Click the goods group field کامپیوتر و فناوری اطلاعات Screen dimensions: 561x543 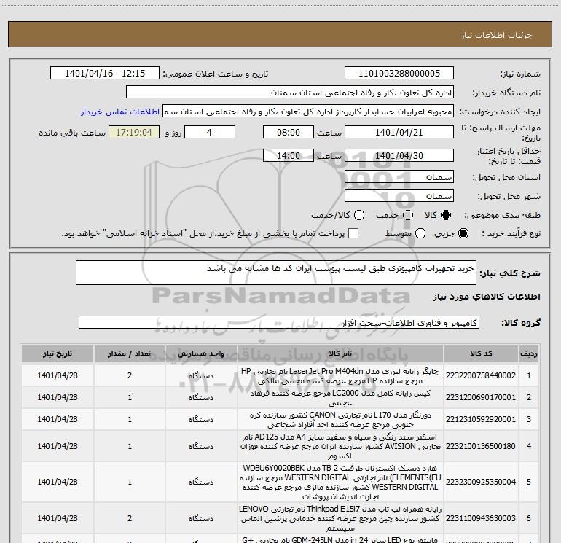click(x=279, y=322)
